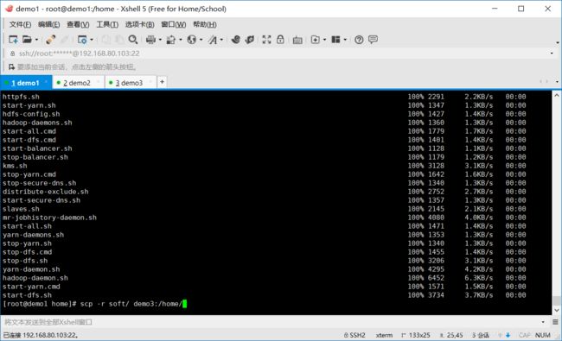Open the tab list dropdown arrow

coord(557,82)
